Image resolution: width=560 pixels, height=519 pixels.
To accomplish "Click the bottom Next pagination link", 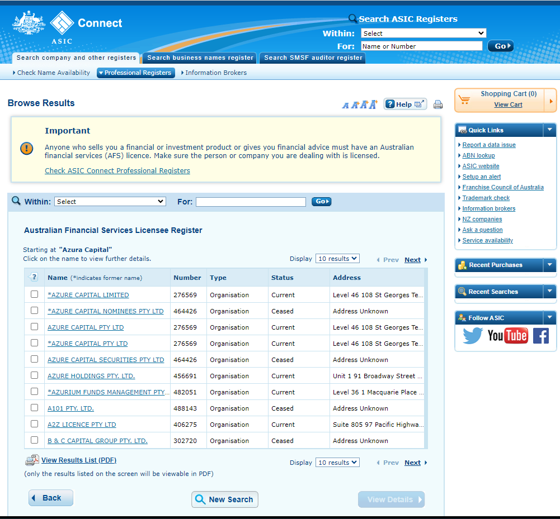I will point(412,463).
